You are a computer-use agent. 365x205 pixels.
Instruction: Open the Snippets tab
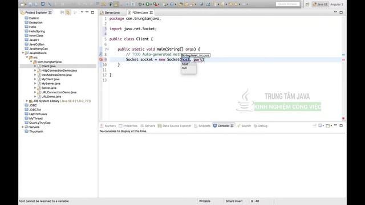pyautogui.click(x=202, y=126)
